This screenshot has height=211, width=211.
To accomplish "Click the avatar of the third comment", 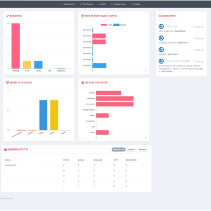I will click(161, 50).
